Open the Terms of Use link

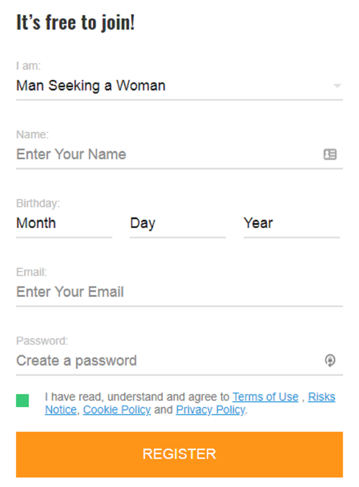click(265, 397)
